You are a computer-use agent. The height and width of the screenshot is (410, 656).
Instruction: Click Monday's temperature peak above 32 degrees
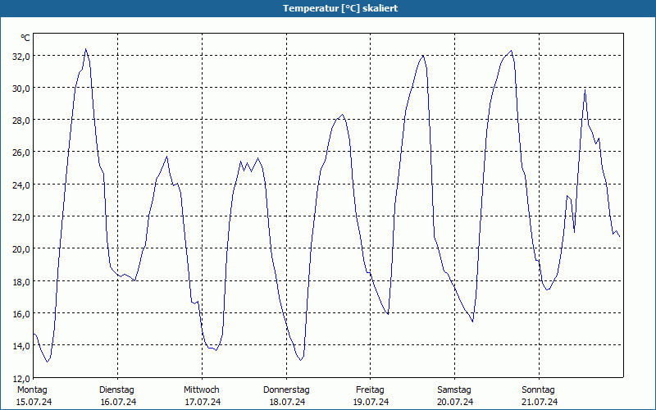(86, 49)
